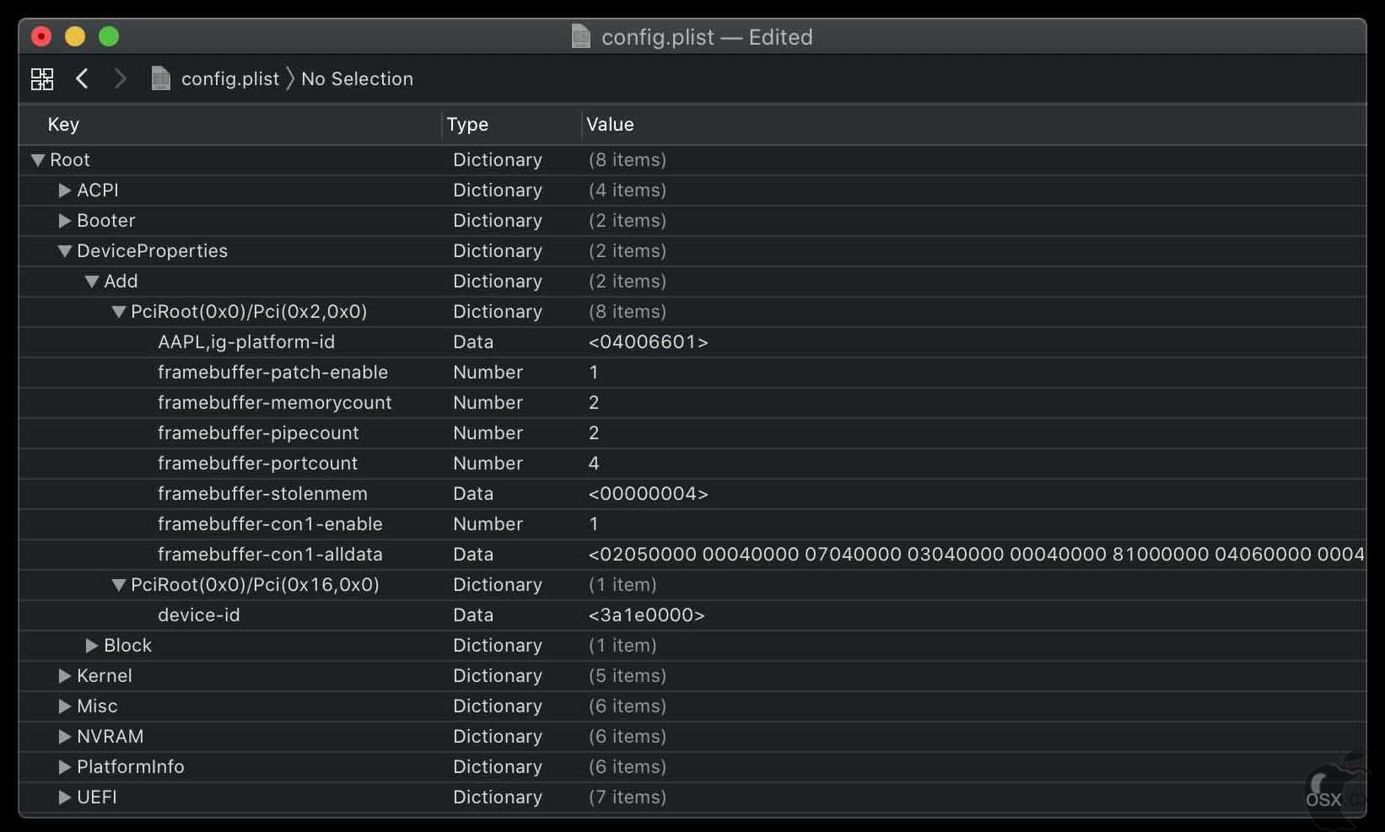Open the related items grid icon
The image size is (1385, 832).
pyautogui.click(x=42, y=79)
